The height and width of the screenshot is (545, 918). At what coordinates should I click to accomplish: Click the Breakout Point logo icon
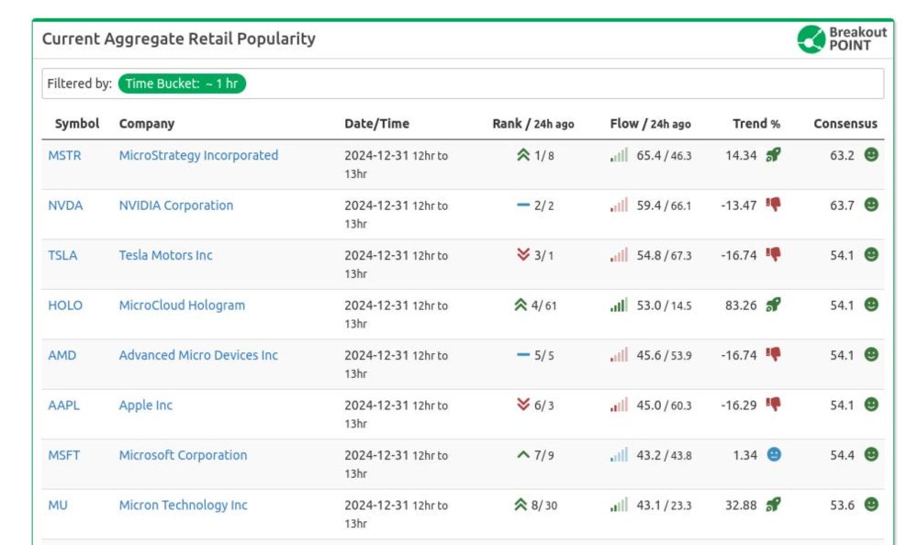(x=812, y=39)
